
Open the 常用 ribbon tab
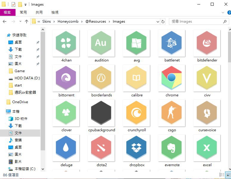[x=23, y=12]
